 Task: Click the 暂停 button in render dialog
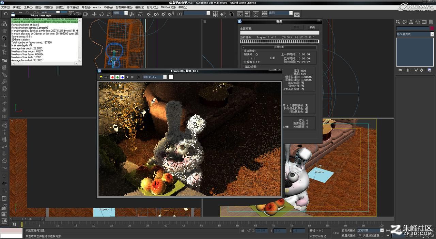(x=297, y=27)
